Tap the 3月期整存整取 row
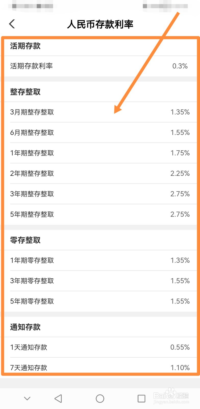This screenshot has height=409, width=200. [x=100, y=112]
